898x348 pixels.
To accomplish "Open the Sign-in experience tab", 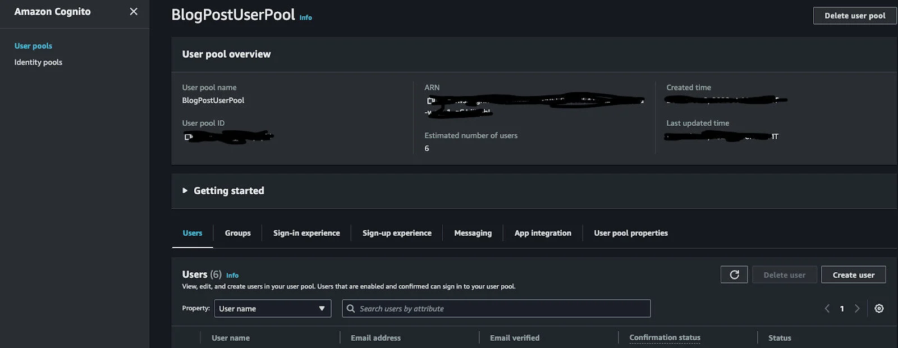I will (306, 233).
